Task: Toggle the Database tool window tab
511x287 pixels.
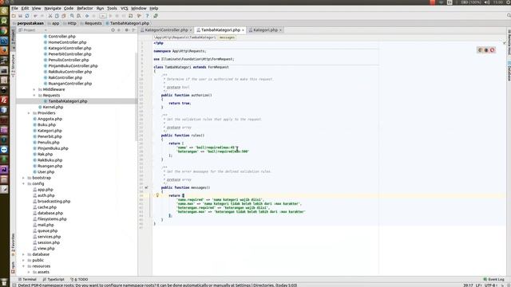Action: coord(509,70)
